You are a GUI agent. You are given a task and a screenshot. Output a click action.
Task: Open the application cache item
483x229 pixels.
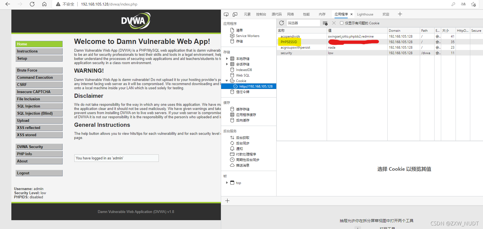(243, 115)
